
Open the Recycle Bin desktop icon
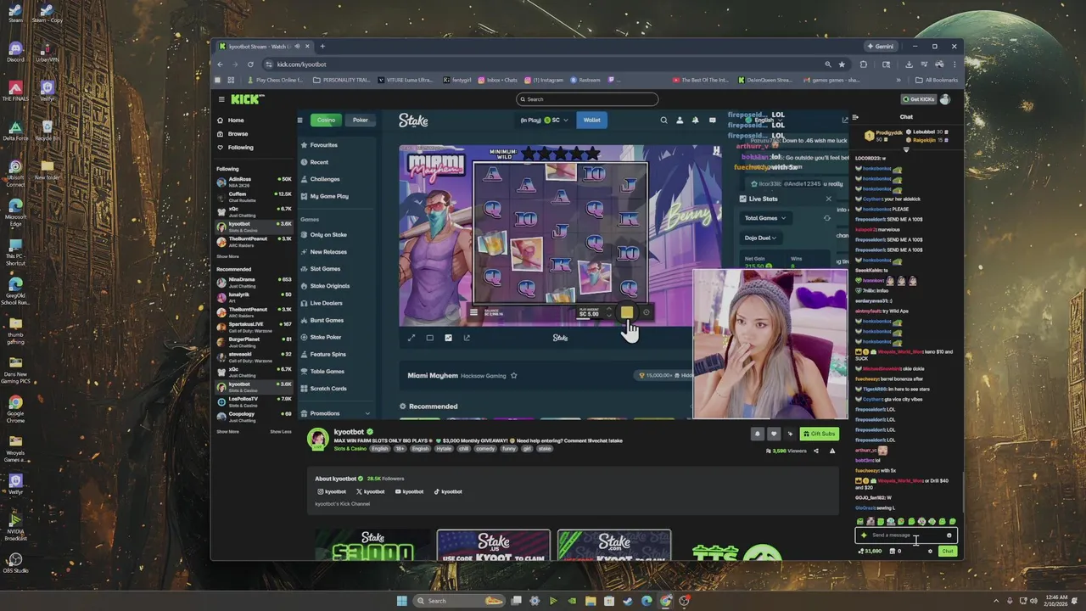47,128
